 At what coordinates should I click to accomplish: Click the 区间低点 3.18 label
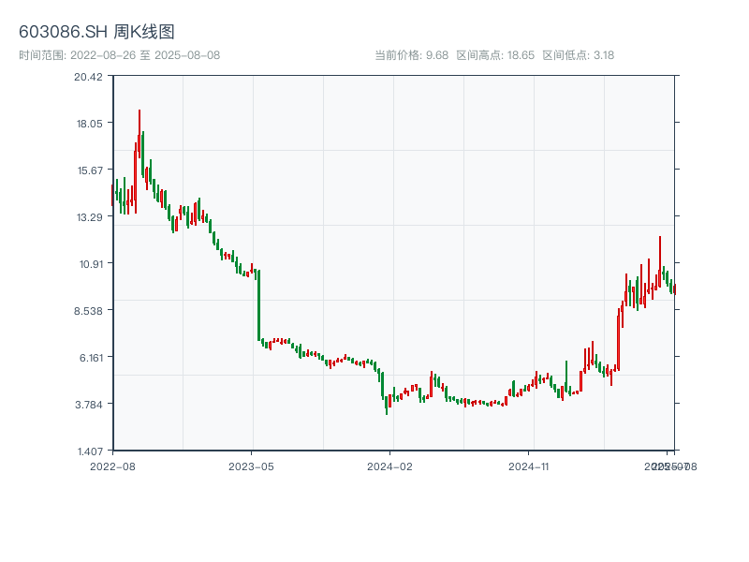tap(578, 55)
